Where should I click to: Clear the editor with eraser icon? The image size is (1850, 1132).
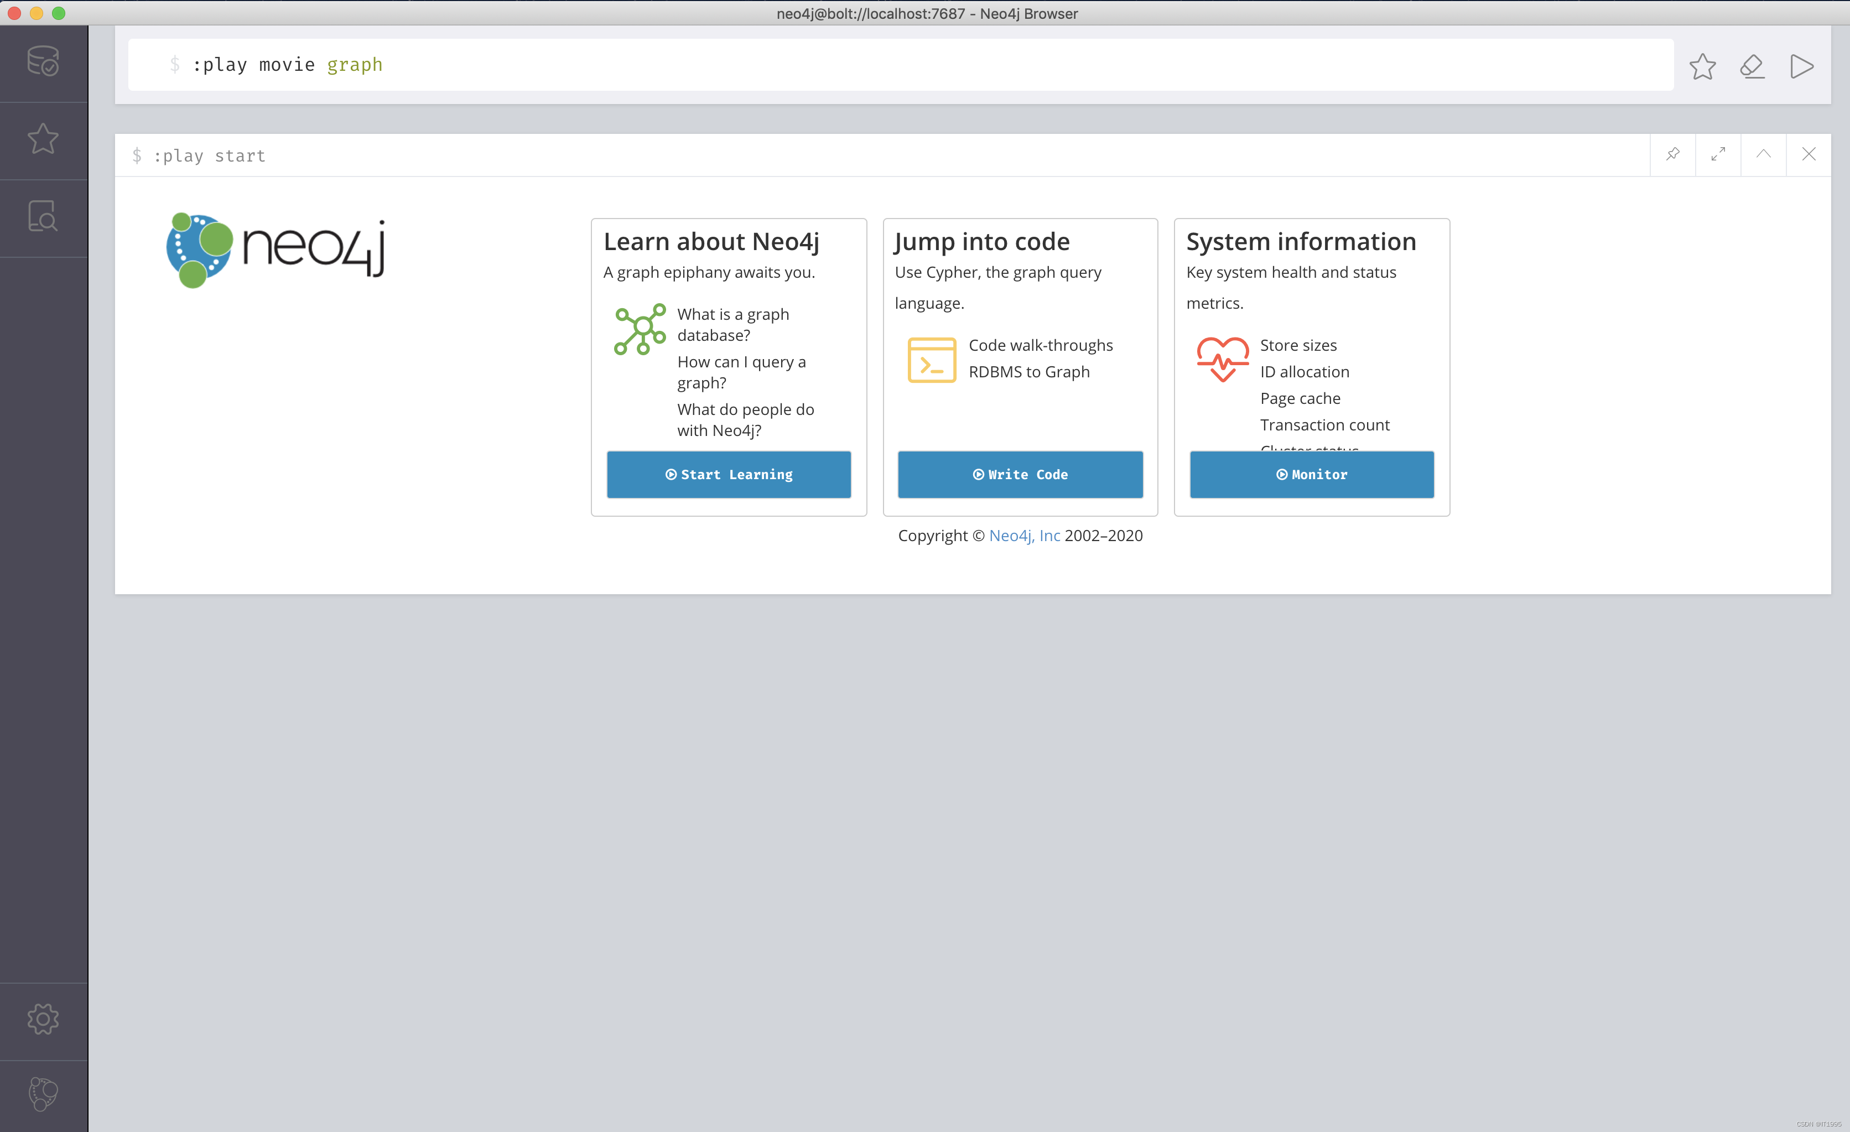pyautogui.click(x=1752, y=66)
